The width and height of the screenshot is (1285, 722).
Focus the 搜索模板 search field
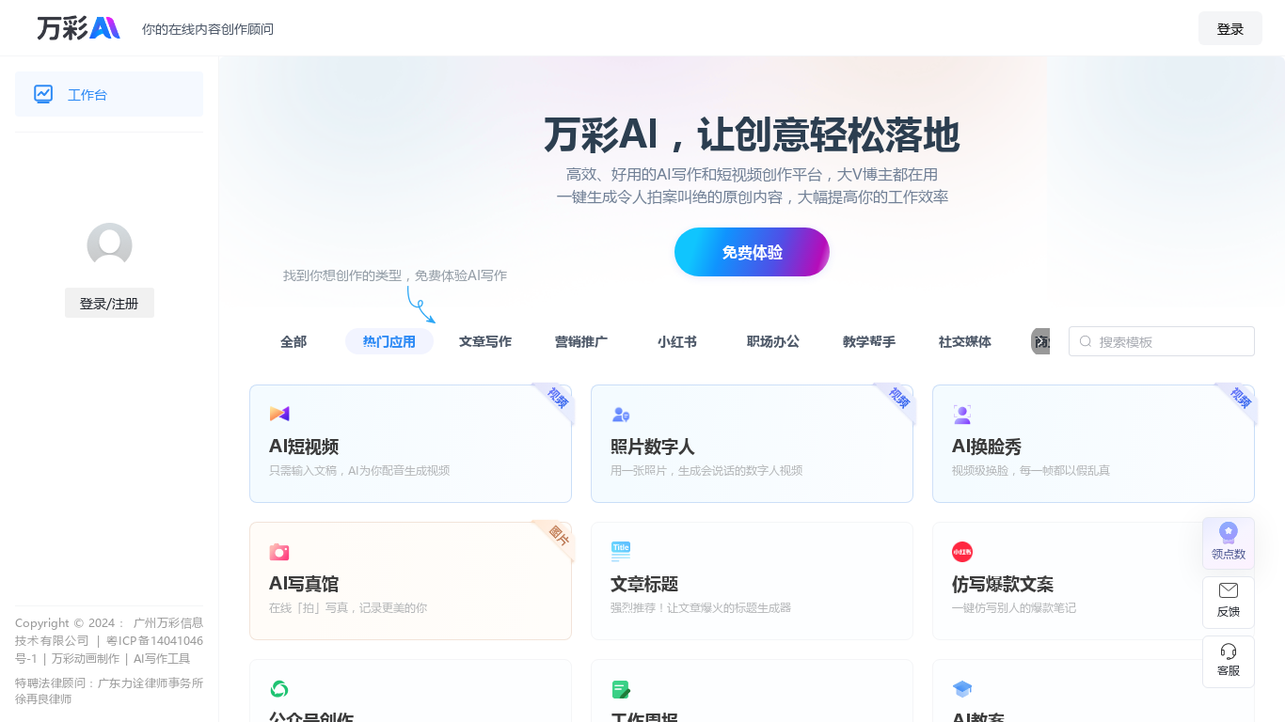pos(1162,341)
